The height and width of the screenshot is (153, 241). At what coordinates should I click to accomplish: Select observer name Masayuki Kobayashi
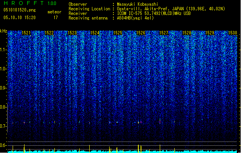point(138,4)
